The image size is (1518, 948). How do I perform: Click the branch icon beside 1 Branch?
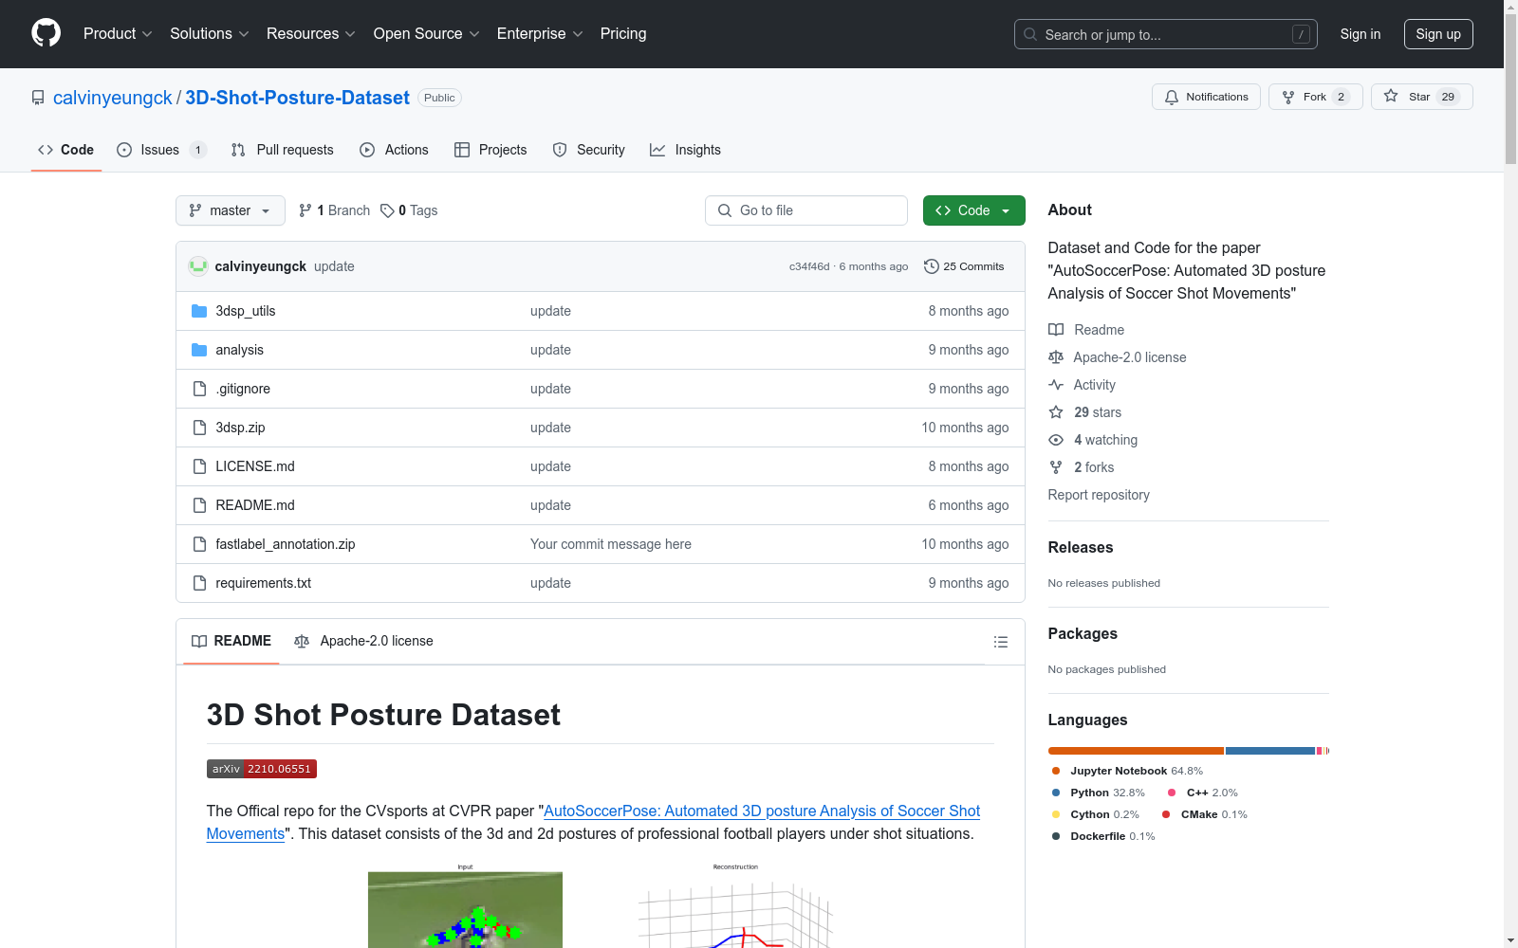(x=305, y=210)
